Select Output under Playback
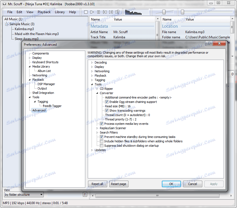 coord(42,89)
